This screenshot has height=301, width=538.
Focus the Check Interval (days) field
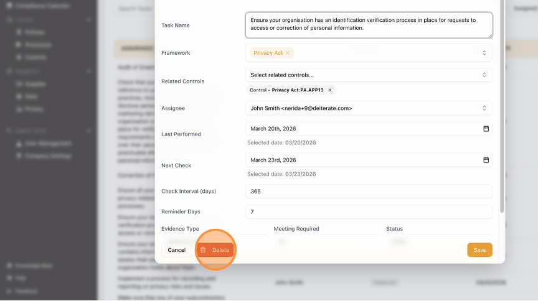point(369,192)
